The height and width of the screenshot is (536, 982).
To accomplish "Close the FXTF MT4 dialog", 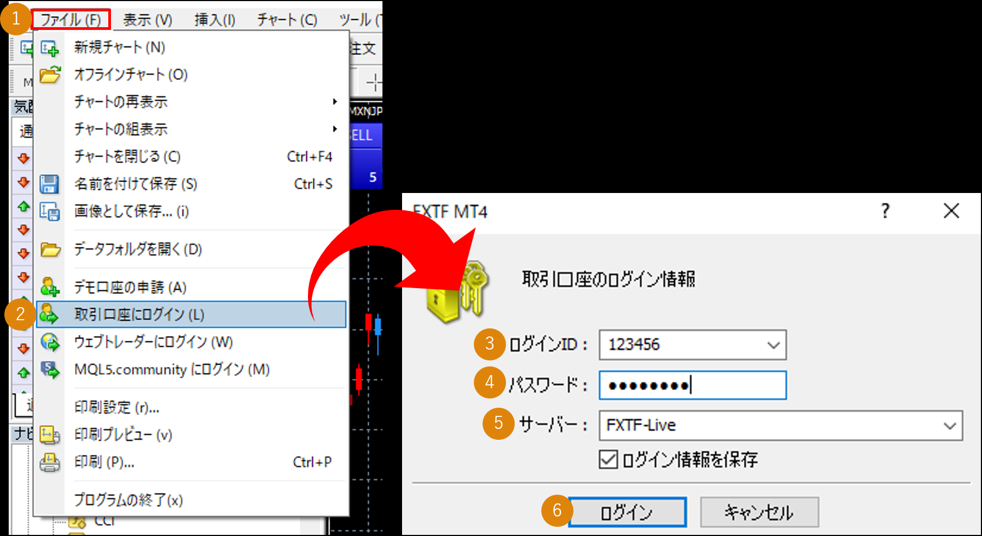I will click(x=952, y=210).
